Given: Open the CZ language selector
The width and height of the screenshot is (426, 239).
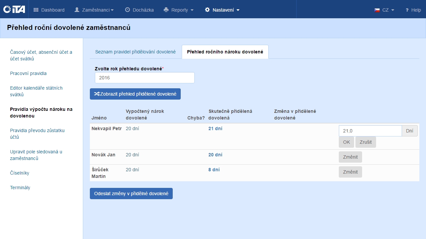Looking at the screenshot, I should coord(384,10).
